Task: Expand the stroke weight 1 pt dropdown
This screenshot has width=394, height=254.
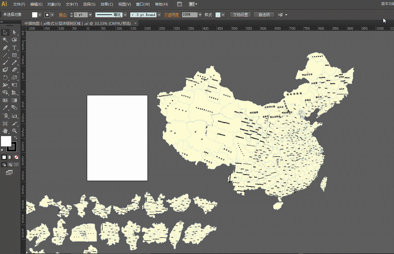Action: click(90, 15)
